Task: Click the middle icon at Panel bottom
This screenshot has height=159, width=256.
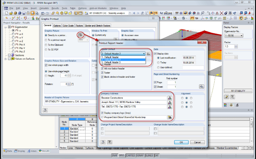Action: (231, 105)
